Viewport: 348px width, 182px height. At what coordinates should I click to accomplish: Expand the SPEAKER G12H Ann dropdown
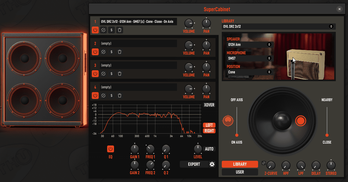click(249, 45)
